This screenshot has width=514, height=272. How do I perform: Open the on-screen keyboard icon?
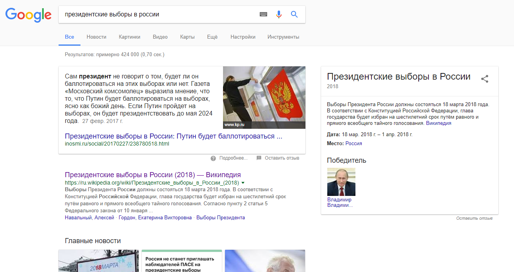pos(264,14)
